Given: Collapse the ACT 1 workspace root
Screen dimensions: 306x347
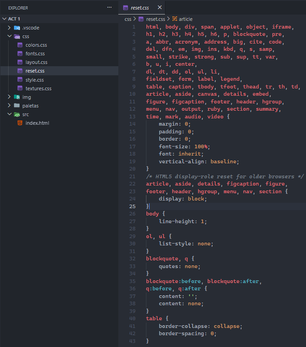Looking at the screenshot, I should click(x=5, y=19).
